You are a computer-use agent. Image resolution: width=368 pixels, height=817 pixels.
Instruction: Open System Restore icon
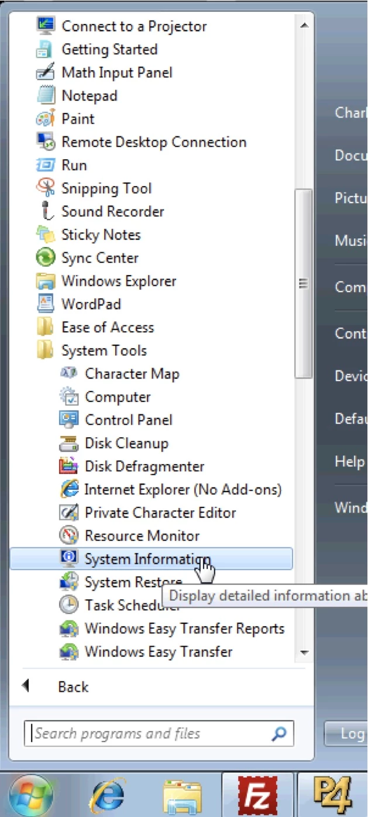click(x=68, y=582)
